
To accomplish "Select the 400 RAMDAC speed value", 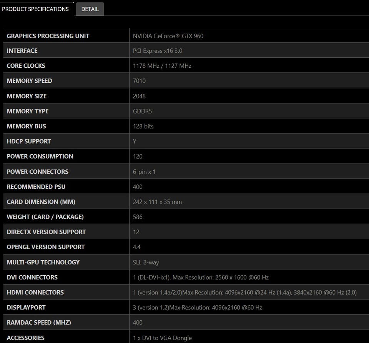I will [x=138, y=323].
